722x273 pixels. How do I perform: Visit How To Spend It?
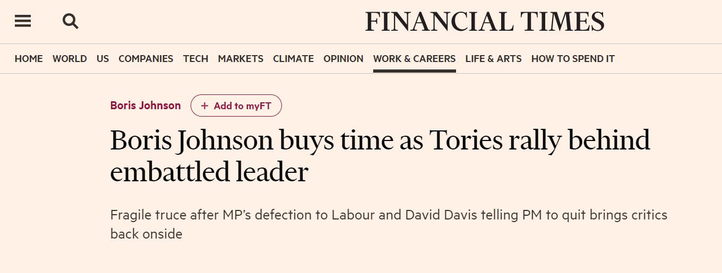(x=573, y=59)
